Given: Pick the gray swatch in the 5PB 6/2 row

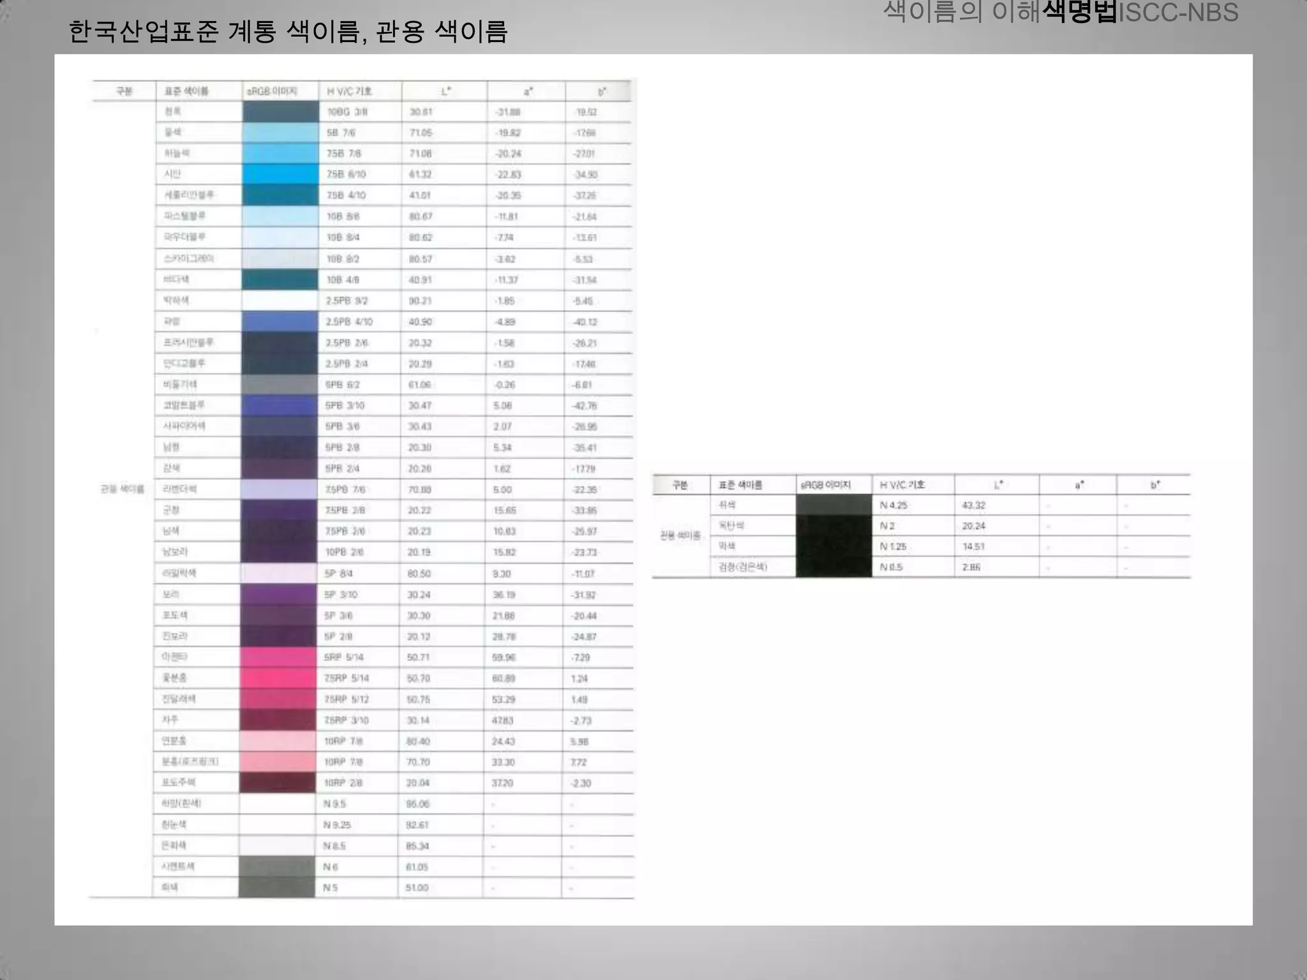Looking at the screenshot, I should (280, 385).
